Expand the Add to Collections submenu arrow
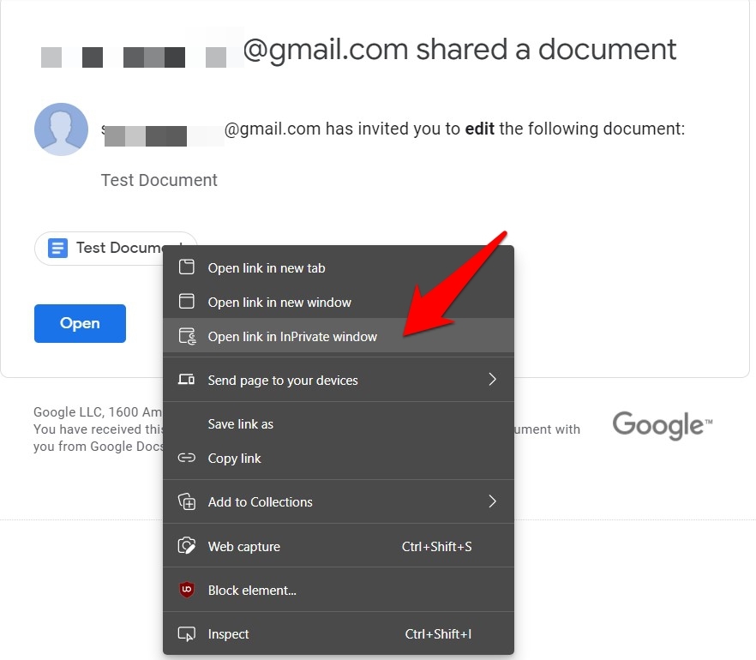 (492, 501)
